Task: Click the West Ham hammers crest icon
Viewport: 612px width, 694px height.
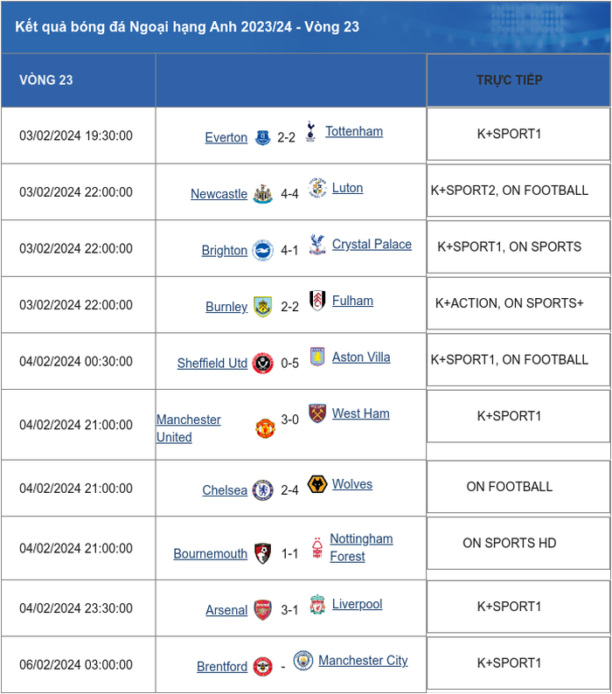Action: [317, 413]
